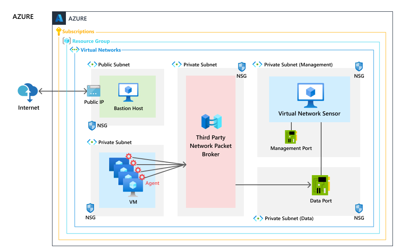Click the AZURE title bar label

tap(79, 18)
